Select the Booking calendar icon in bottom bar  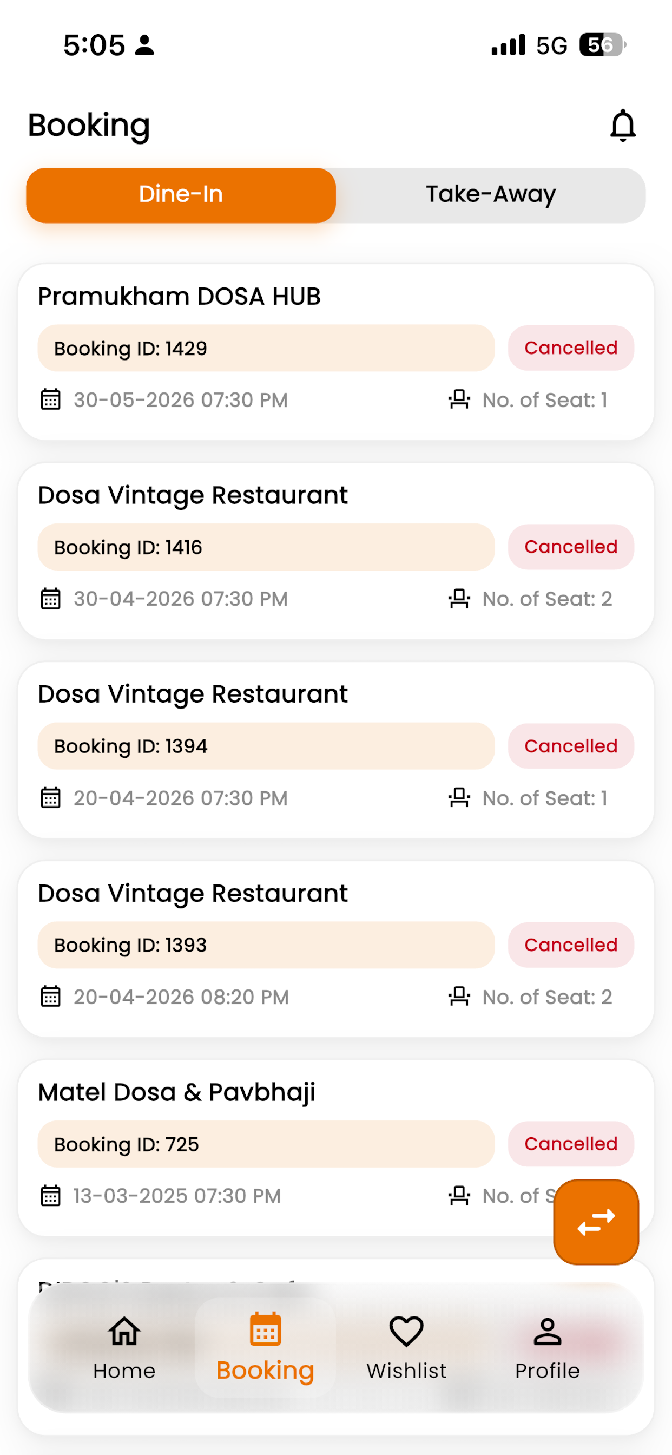click(x=266, y=1329)
